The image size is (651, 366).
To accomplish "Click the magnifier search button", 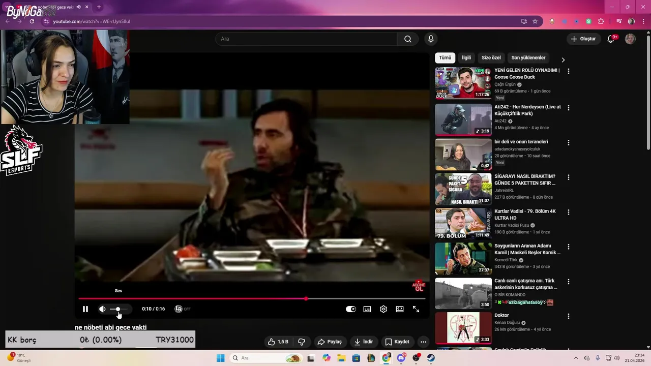I will coord(408,39).
